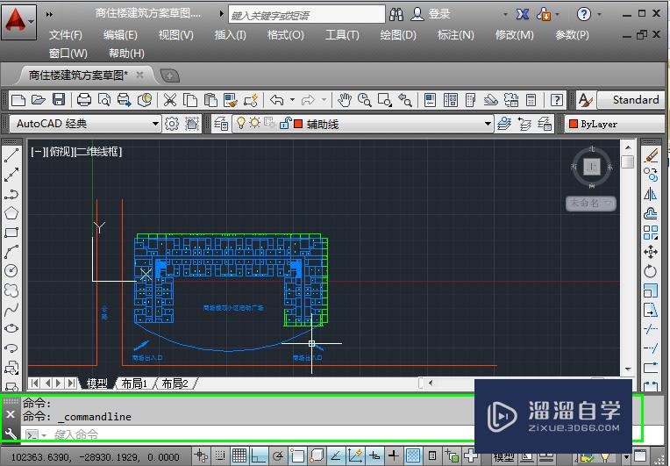
Task: Toggle Ortho Mode in status bar
Action: pyautogui.click(x=259, y=455)
